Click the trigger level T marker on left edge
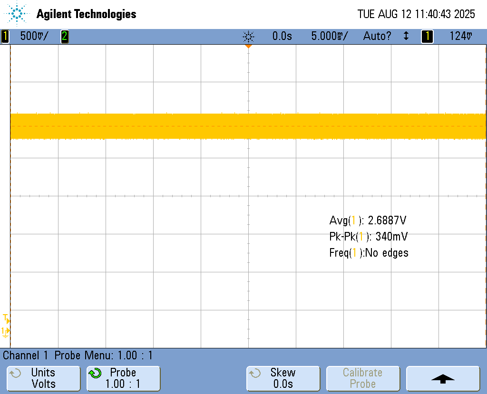487x394 pixels. [x=6, y=318]
